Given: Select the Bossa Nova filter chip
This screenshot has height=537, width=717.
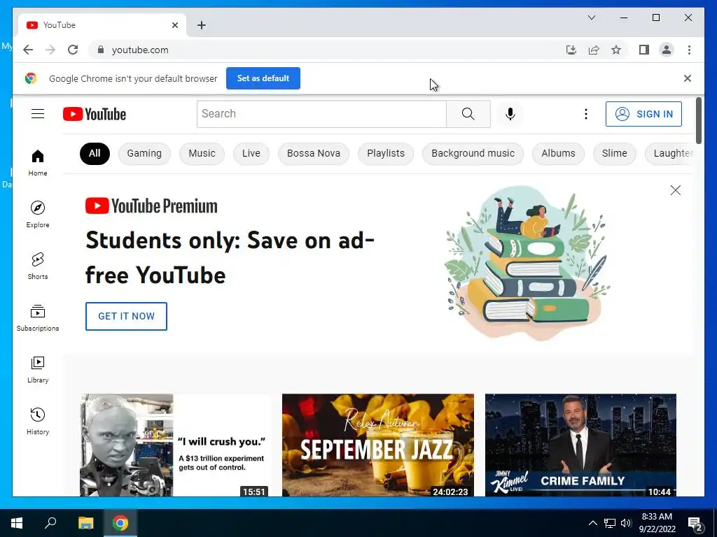Looking at the screenshot, I should (314, 153).
